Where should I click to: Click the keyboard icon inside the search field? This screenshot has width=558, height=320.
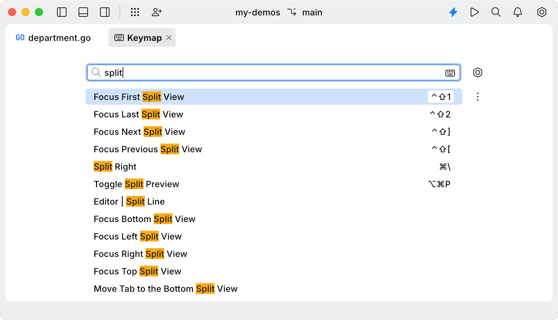(450, 72)
